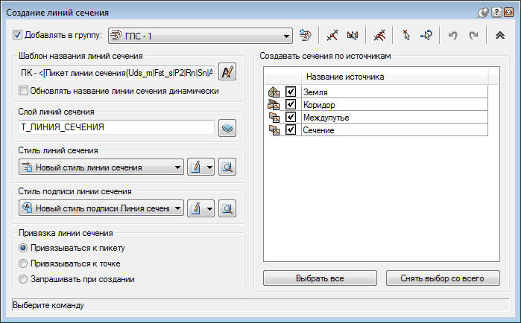521x323 pixels.
Task: Open the ГПС - 1 group dropdown
Action: point(286,35)
